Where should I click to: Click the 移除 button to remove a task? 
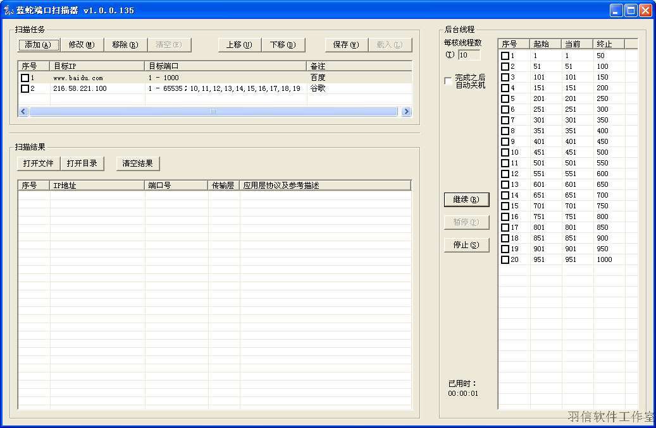[125, 45]
